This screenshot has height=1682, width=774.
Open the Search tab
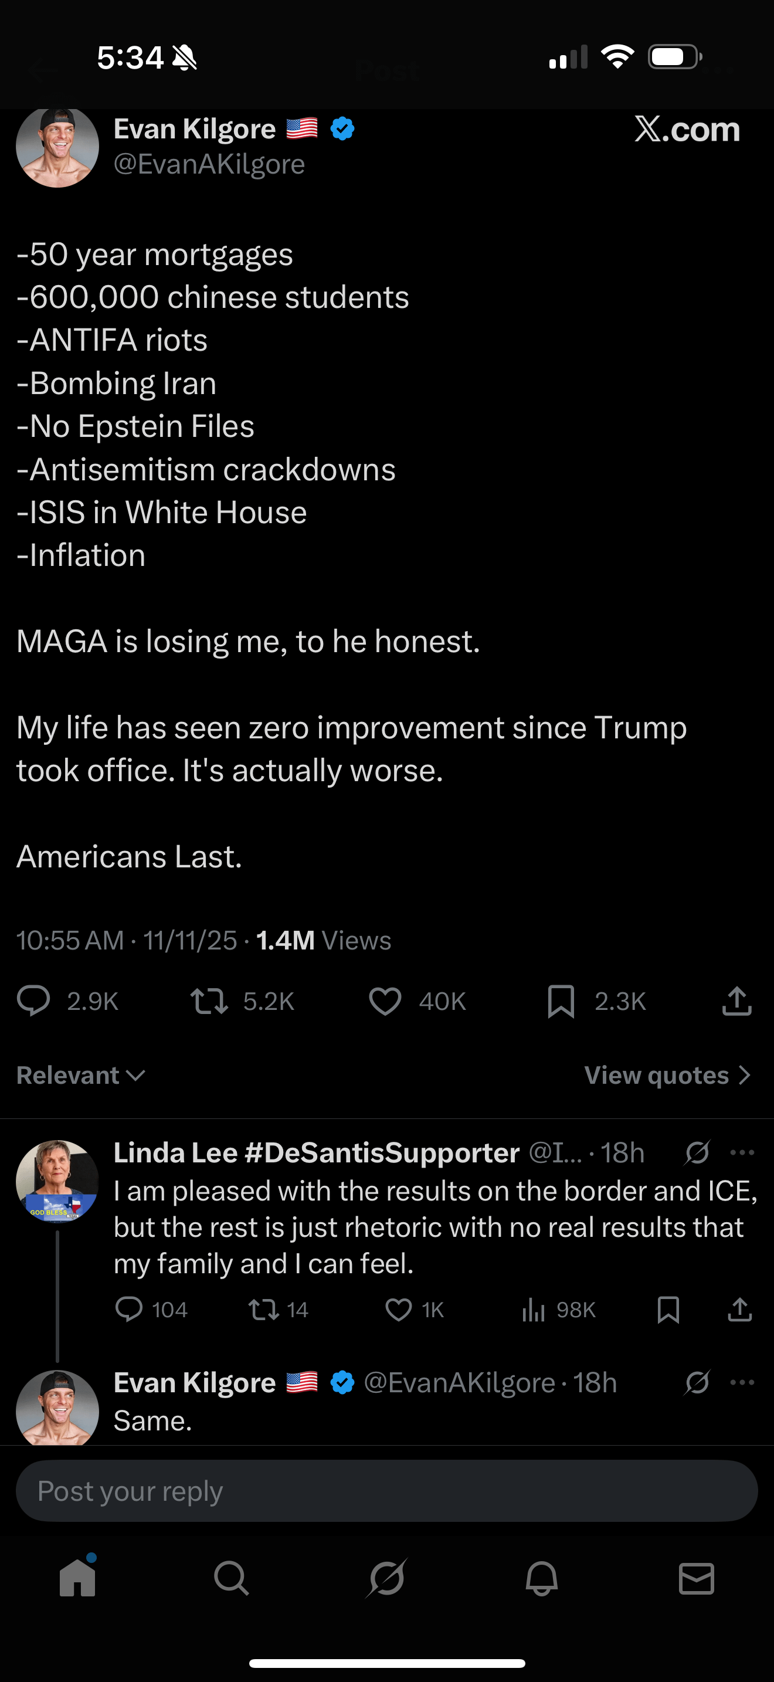(x=232, y=1579)
